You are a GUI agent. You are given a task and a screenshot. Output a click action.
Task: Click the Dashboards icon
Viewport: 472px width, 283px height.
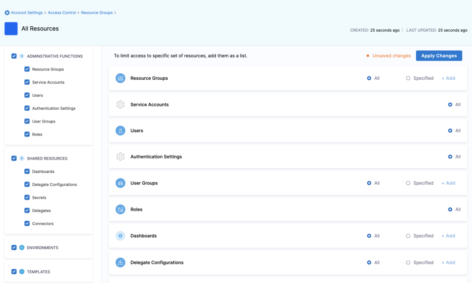(120, 236)
